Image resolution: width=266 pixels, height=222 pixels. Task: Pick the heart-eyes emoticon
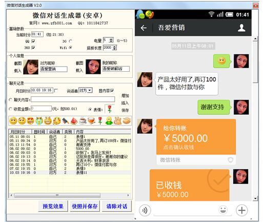pyautogui.click(x=30, y=121)
